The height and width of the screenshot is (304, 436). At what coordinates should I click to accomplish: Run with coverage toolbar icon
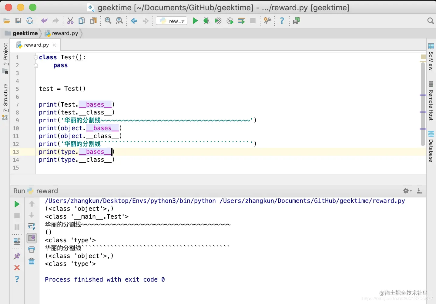click(x=218, y=21)
